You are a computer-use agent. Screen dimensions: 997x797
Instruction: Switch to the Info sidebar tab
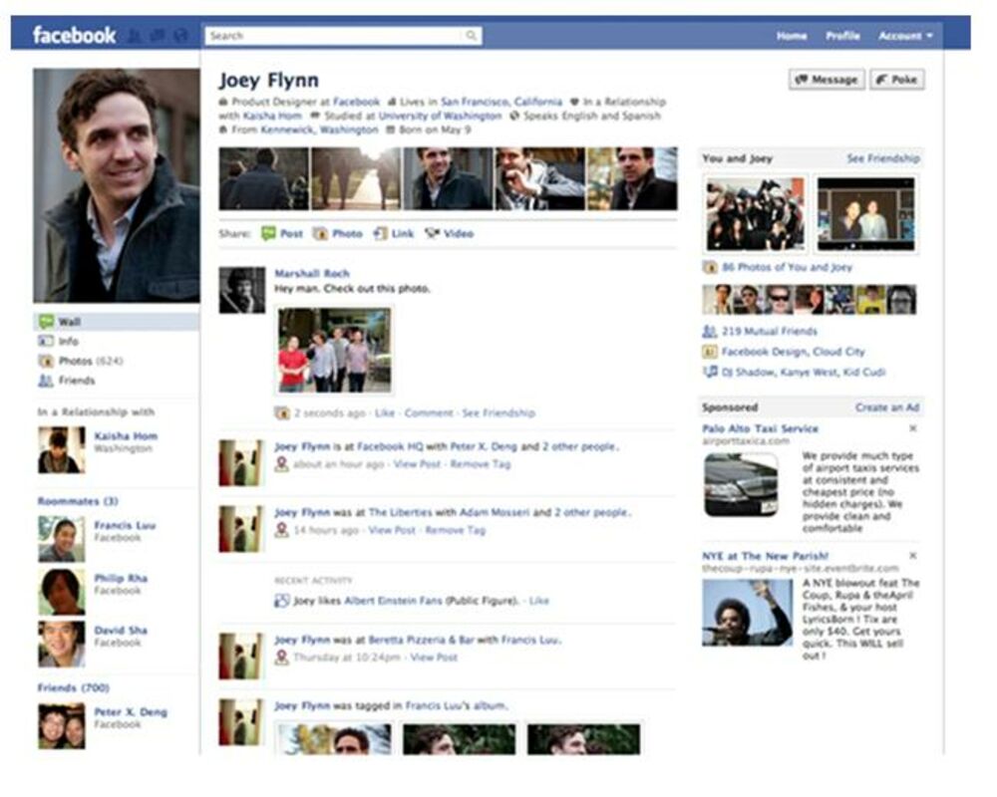(68, 341)
